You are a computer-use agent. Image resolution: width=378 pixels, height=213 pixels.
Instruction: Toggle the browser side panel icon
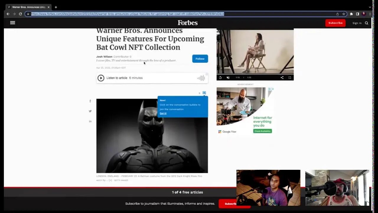pyautogui.click(x=357, y=14)
